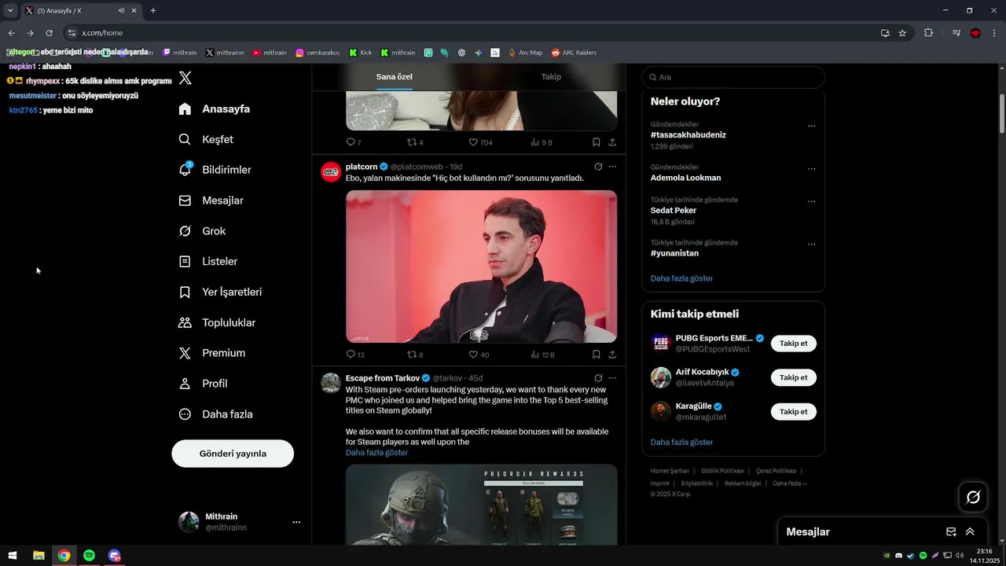This screenshot has height=566, width=1006.
Task: Show more under Kimi takip etmeli
Action: 681,443
